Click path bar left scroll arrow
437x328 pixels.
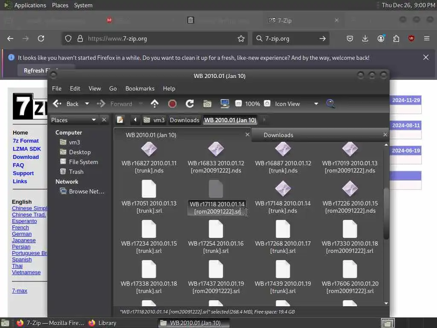click(x=135, y=120)
